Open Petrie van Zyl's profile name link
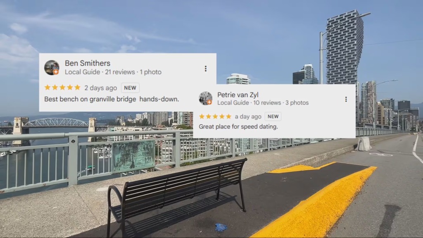Viewport: 423px width, 238px height. 238,95
